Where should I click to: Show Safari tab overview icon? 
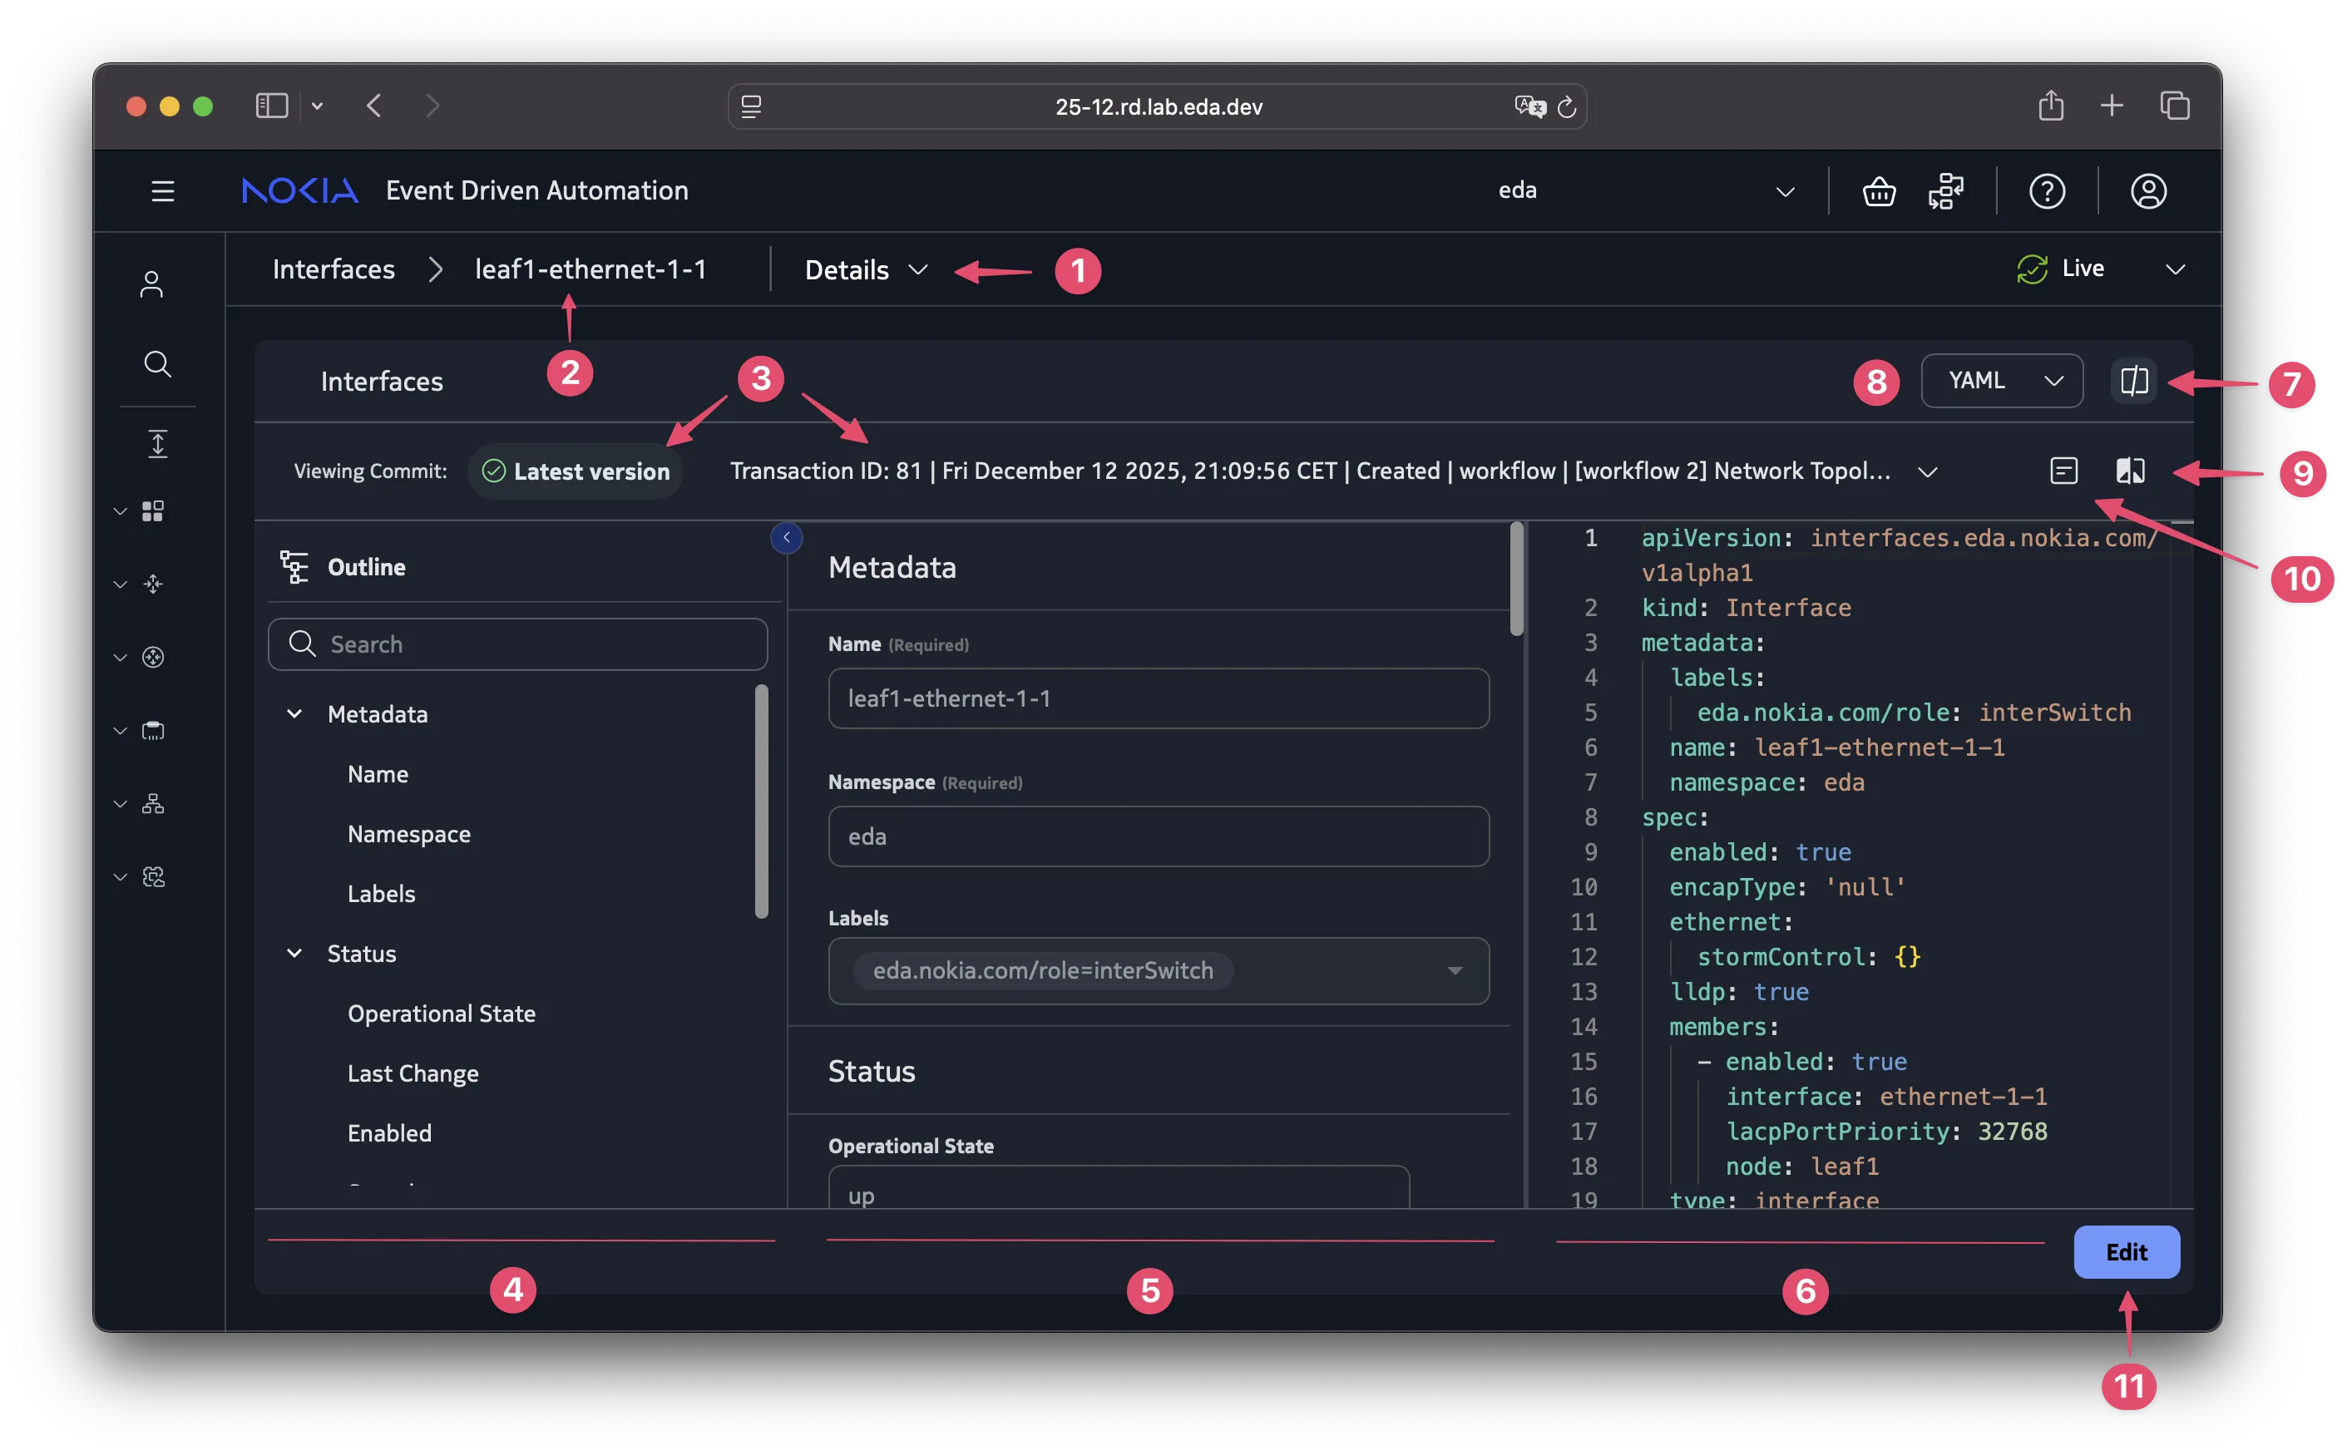tap(2174, 106)
